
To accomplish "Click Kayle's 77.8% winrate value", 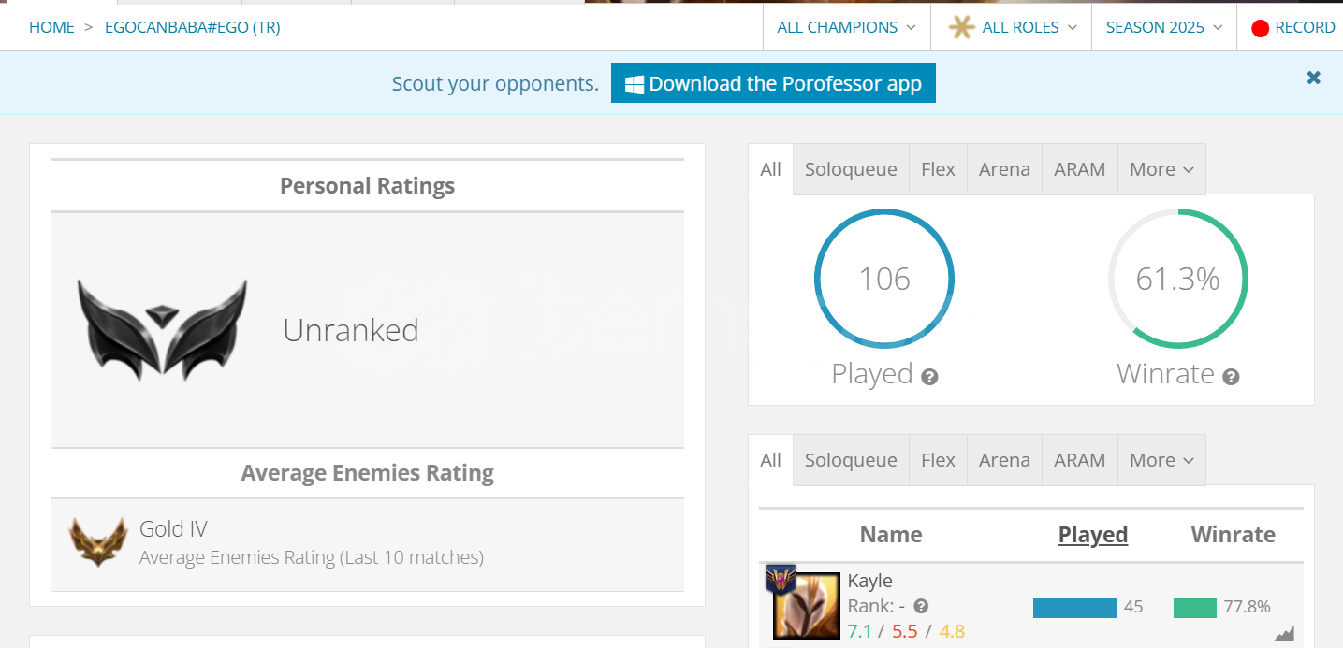I will tap(1247, 607).
